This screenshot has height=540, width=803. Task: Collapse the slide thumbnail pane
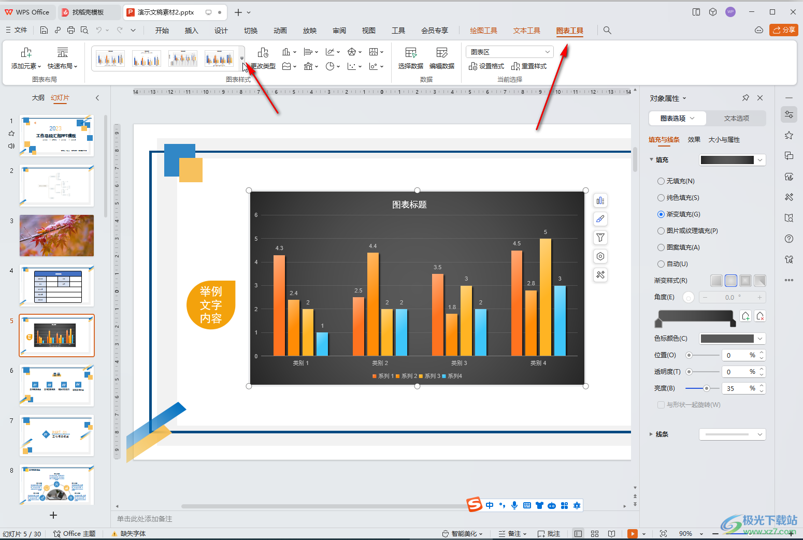click(97, 98)
